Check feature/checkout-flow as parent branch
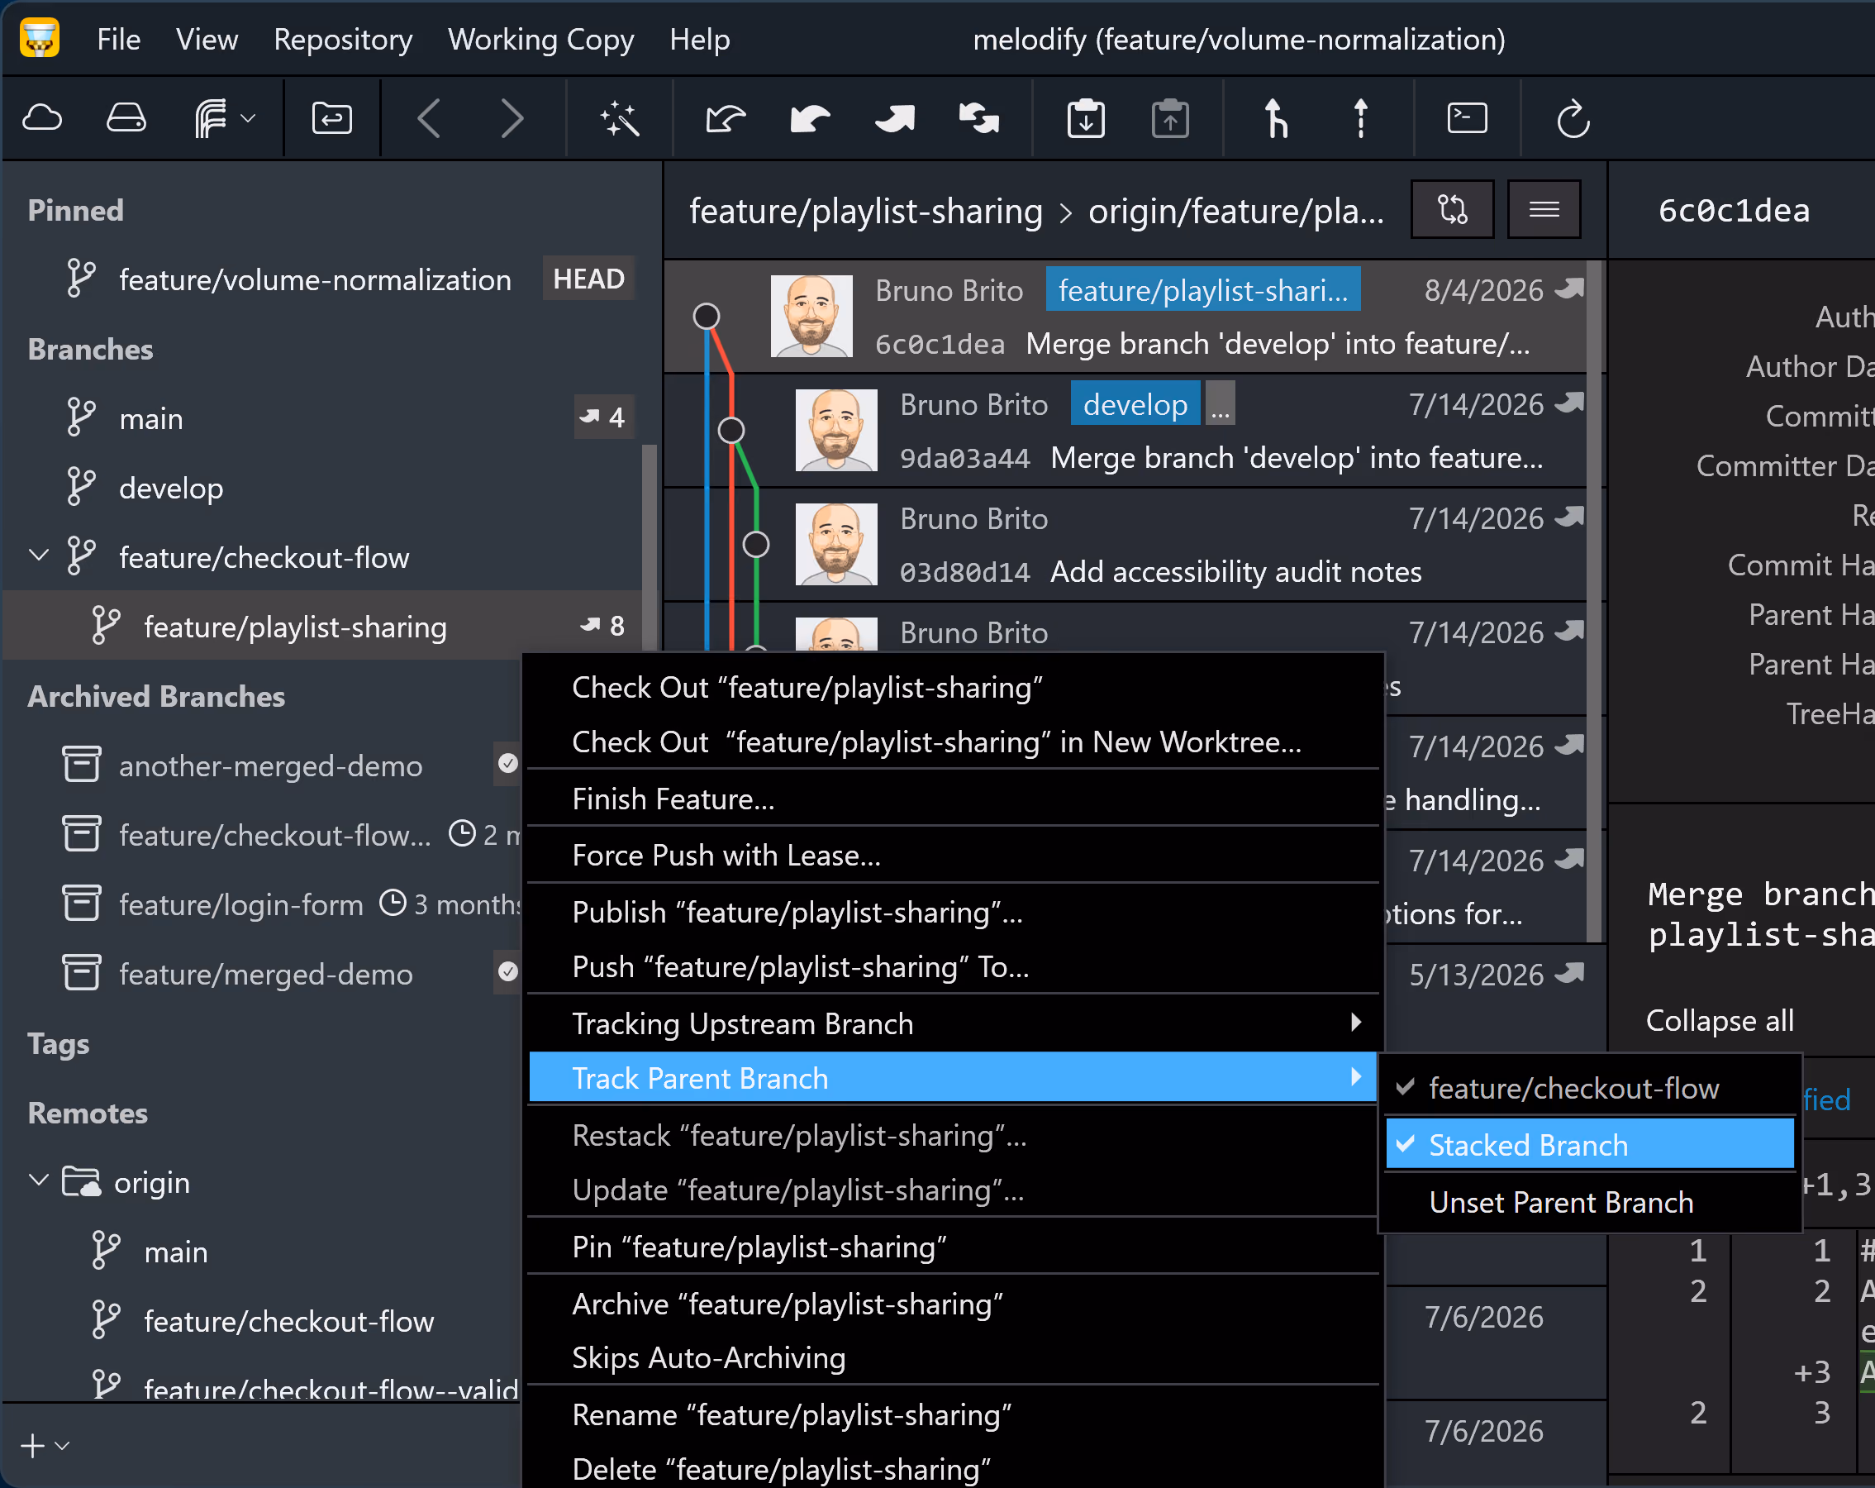 [1591, 1089]
